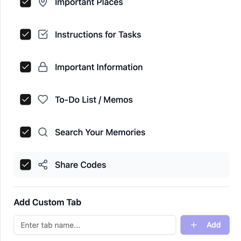Toggle the Important Information checkbox
241x241 pixels.
[x=26, y=67]
